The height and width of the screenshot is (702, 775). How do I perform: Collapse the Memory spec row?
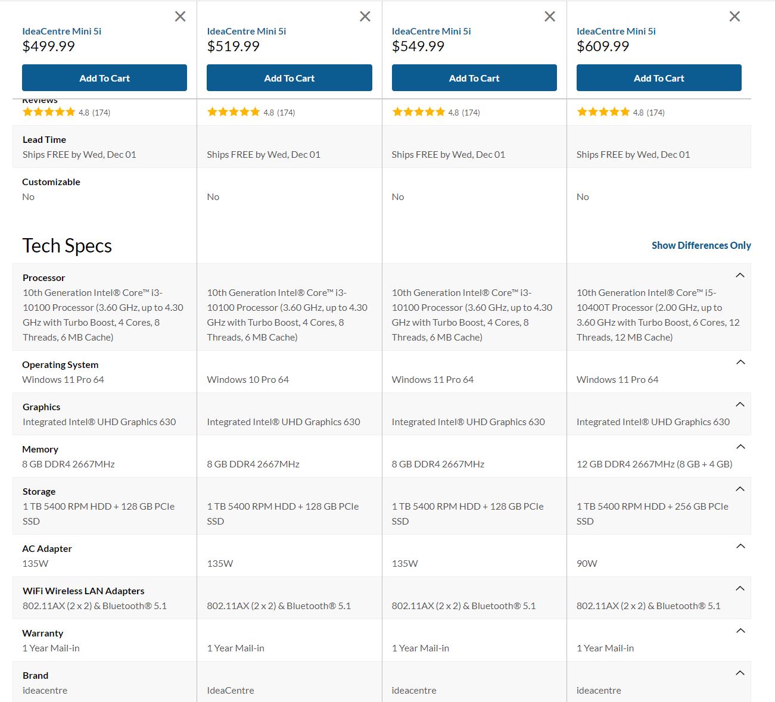point(740,447)
